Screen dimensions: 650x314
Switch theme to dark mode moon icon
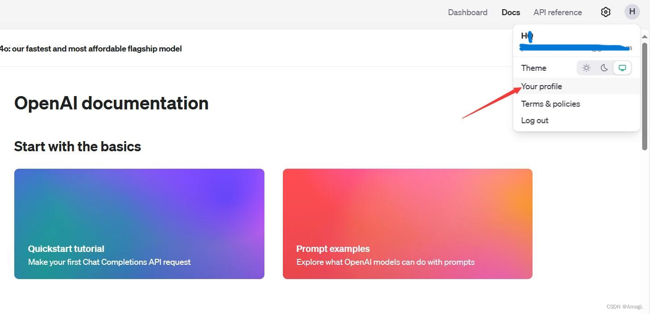(x=604, y=68)
